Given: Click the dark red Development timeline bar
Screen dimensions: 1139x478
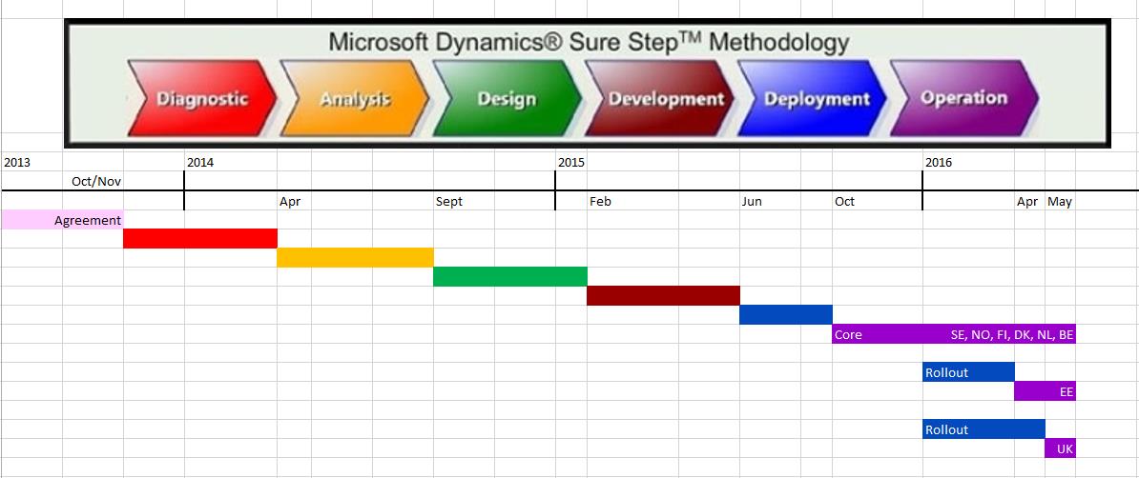Looking at the screenshot, I should pyautogui.click(x=663, y=295).
